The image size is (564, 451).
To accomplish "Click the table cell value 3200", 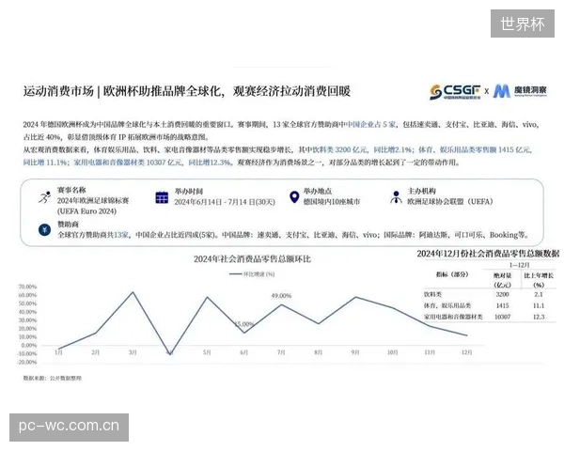I will (x=502, y=294).
